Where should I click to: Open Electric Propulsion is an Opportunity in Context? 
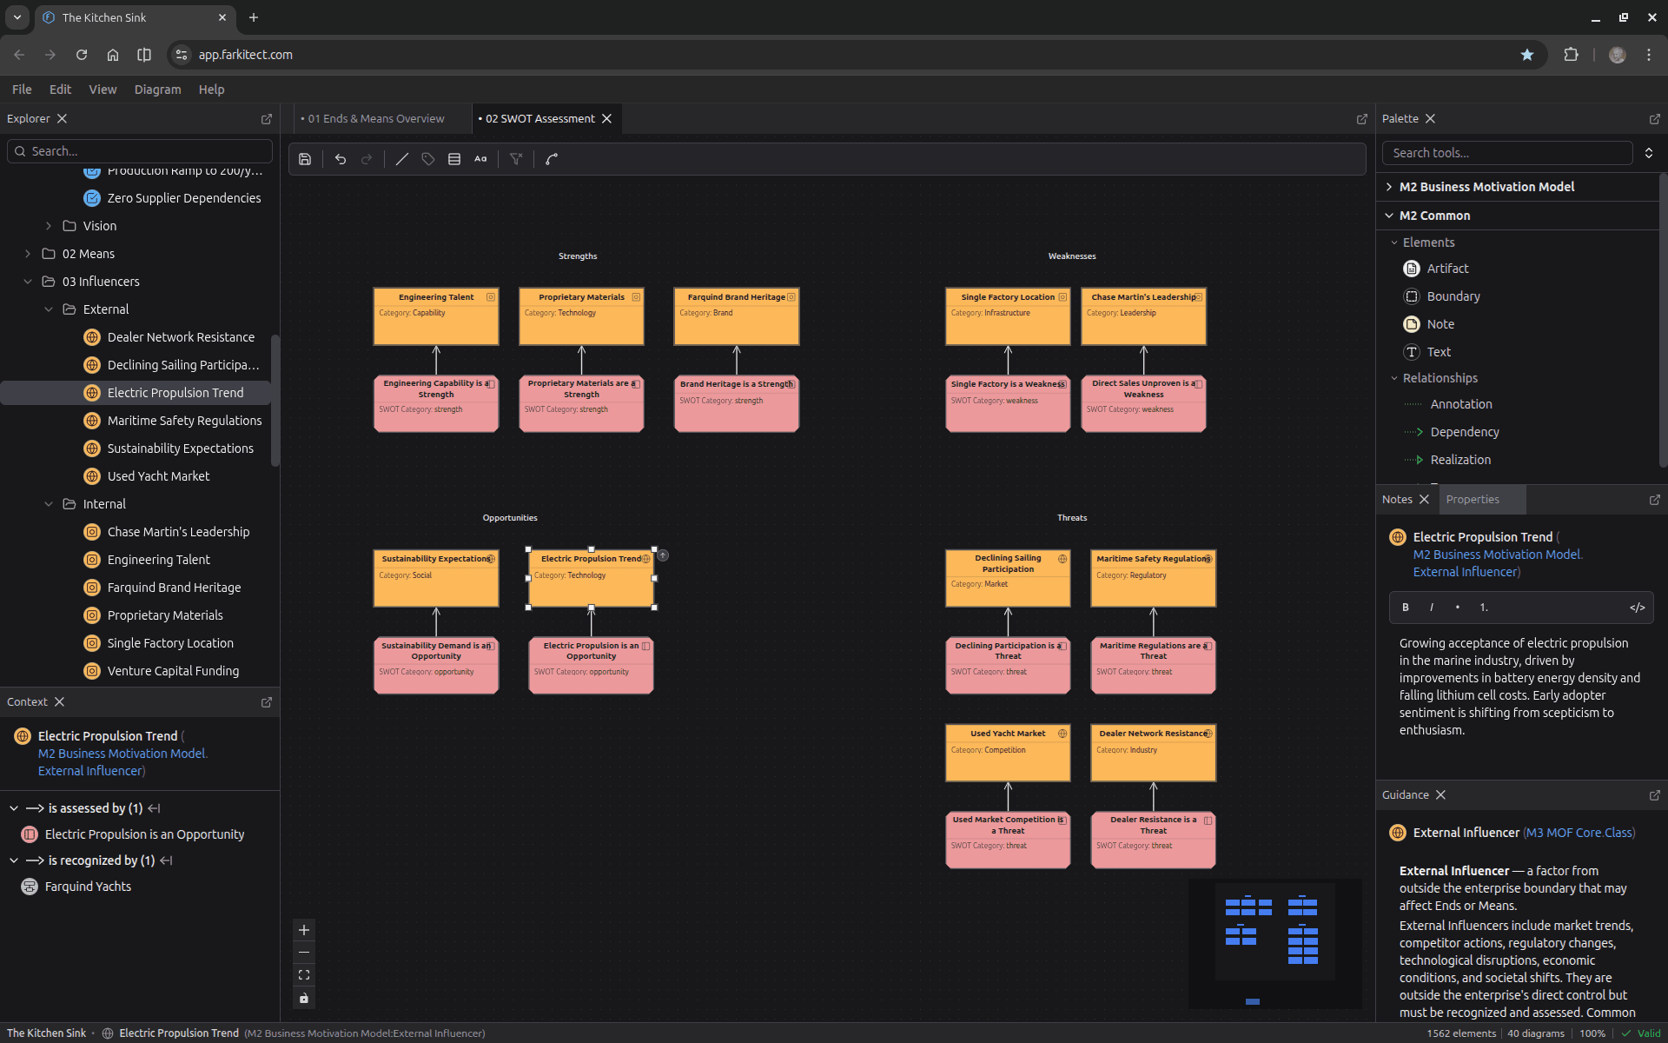(144, 834)
